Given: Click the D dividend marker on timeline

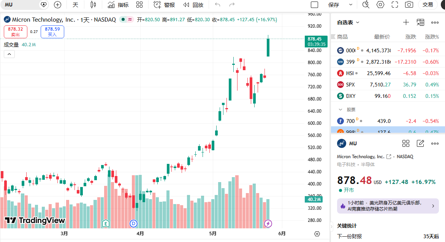Looking at the screenshot, I should click(133, 223).
